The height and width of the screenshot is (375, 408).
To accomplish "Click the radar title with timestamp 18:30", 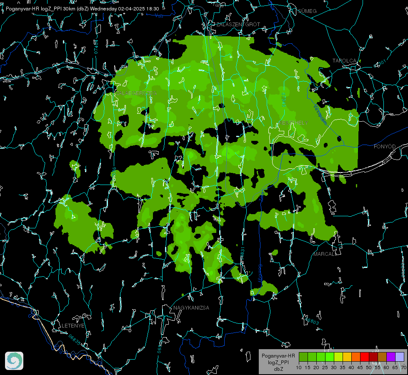I will click(x=82, y=9).
